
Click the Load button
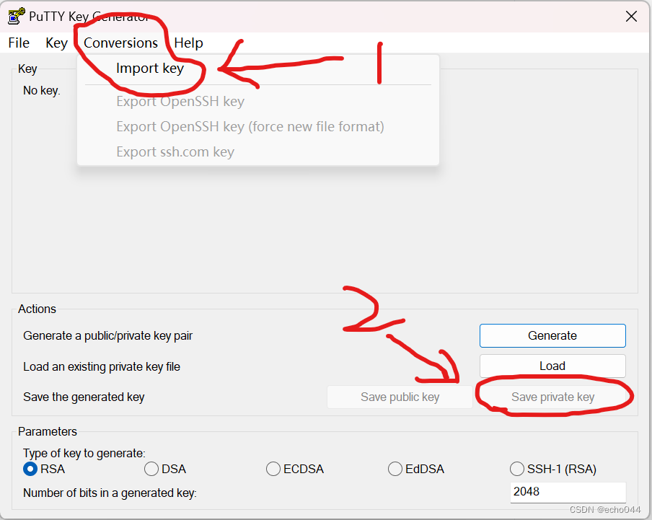[x=552, y=366]
